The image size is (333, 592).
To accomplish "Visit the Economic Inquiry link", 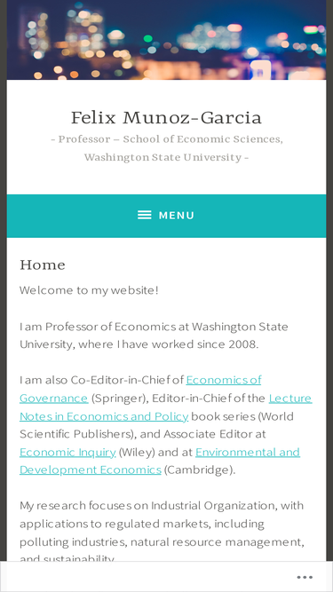I will click(67, 452).
